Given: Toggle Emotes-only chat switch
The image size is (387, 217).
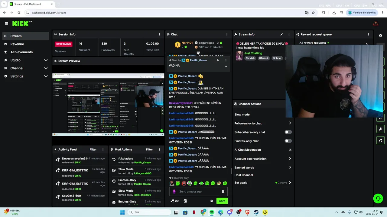Looking at the screenshot, I should 288,141.
